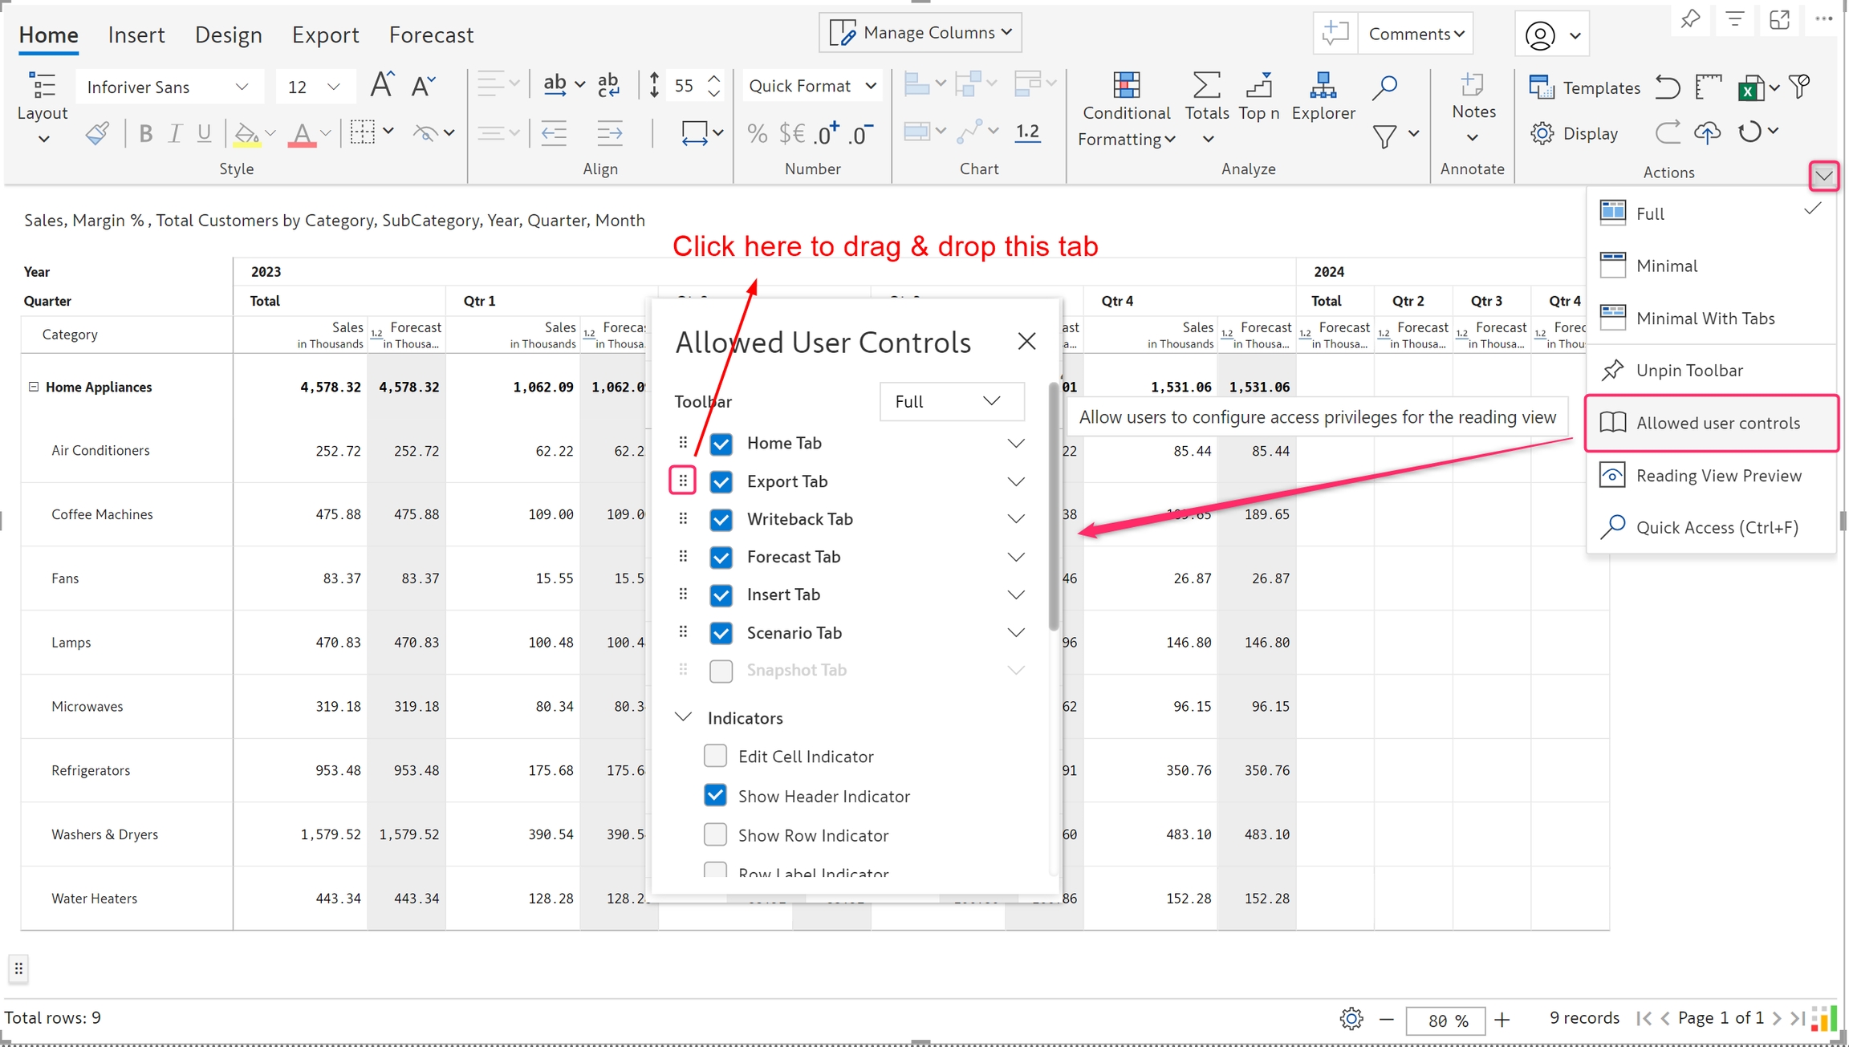Click the Notes annotate icon

coord(1473,85)
